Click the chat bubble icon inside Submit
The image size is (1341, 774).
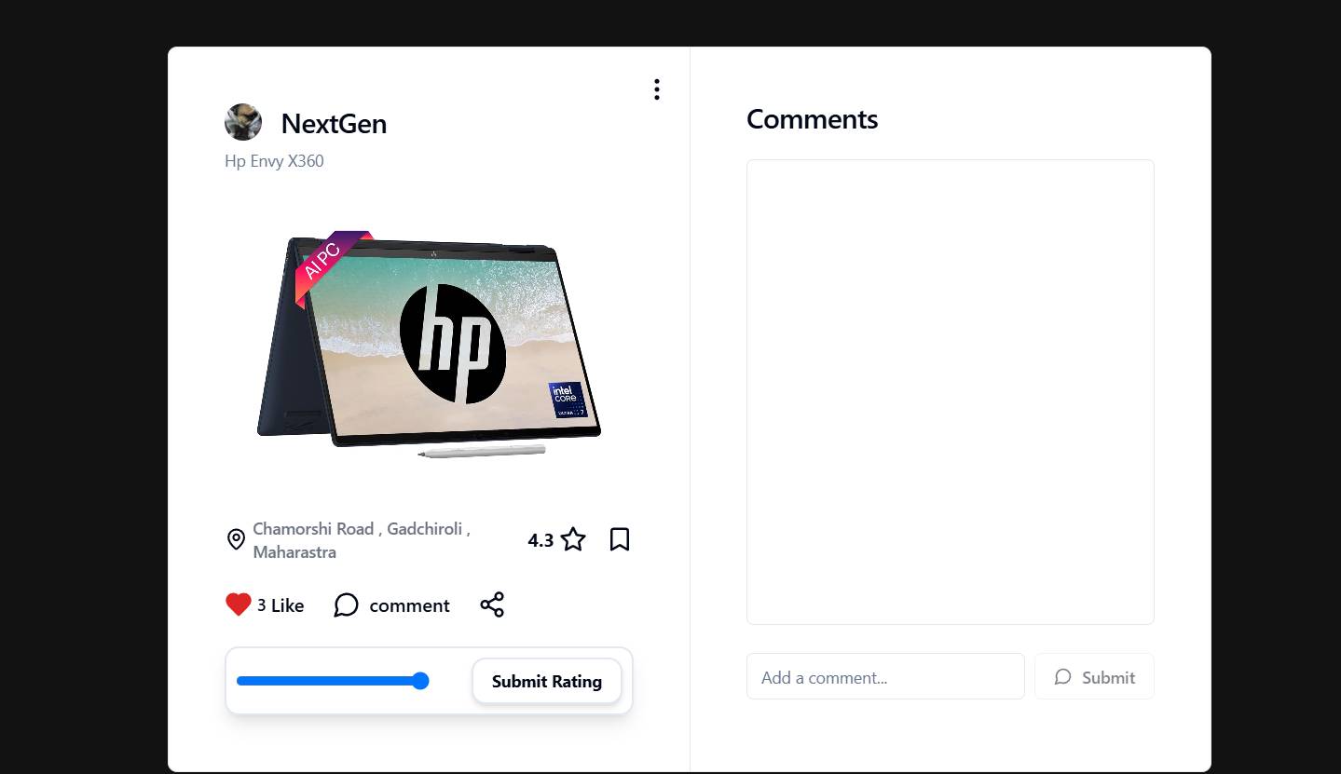coord(1062,677)
